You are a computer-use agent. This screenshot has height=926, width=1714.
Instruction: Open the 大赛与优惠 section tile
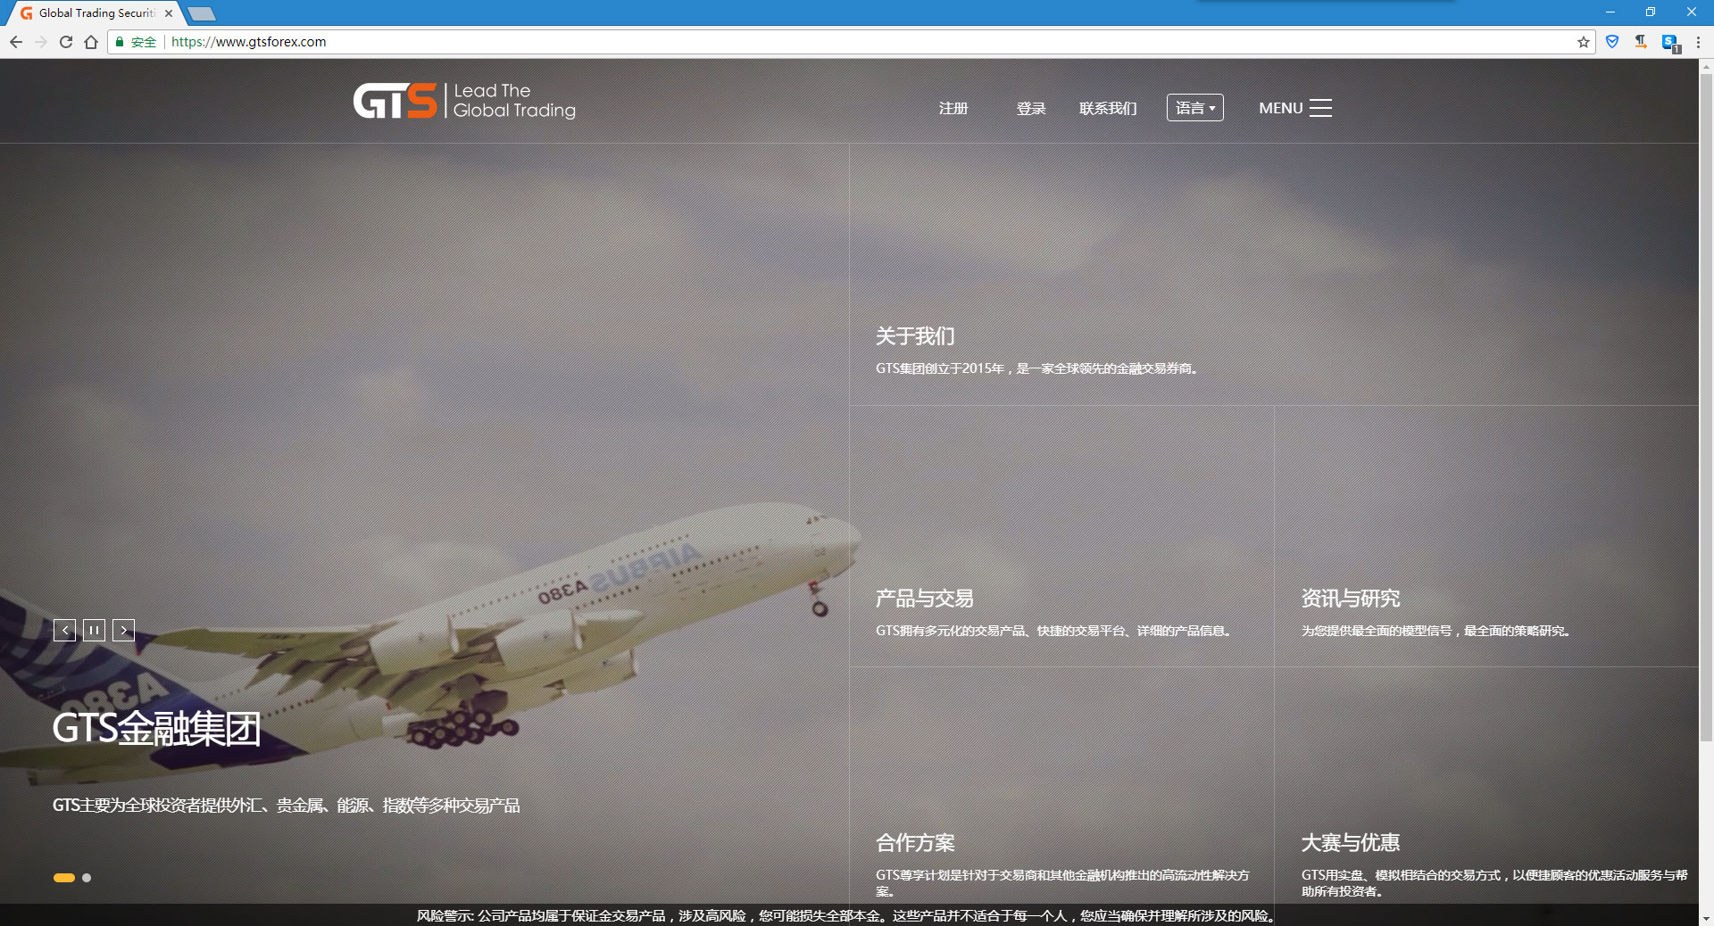(x=1486, y=786)
